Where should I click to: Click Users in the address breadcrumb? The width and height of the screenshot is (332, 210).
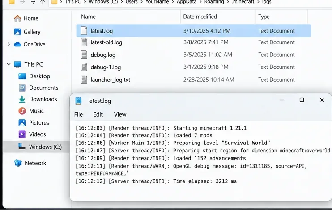[132, 2]
